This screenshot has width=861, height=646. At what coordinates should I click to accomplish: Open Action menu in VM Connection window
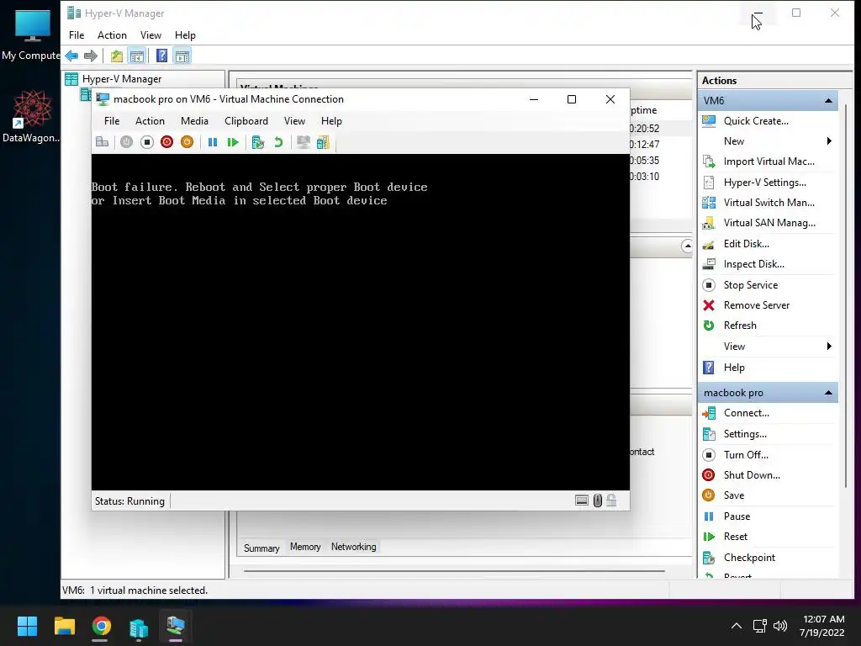pos(150,121)
